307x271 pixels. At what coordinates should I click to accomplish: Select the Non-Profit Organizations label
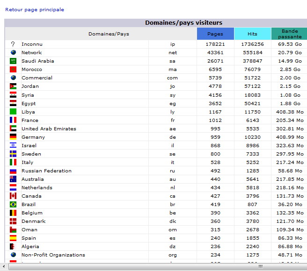click(53, 255)
